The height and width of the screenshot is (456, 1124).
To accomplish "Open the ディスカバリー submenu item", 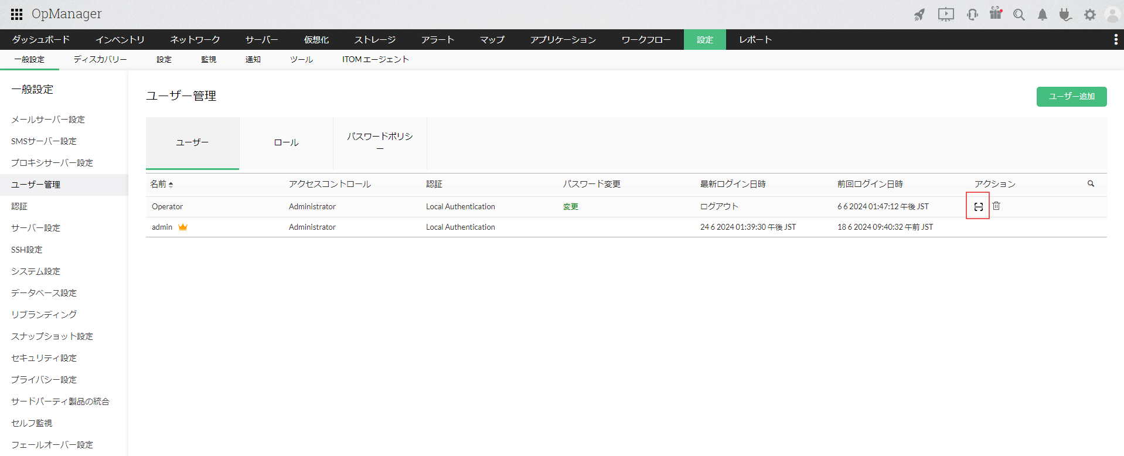I will [100, 60].
